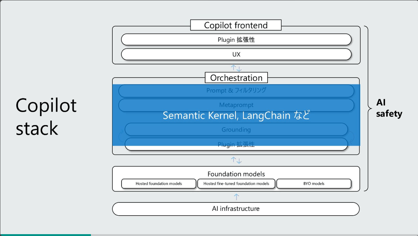
Task: Select the AI infrastructure bar
Action: pos(236,209)
